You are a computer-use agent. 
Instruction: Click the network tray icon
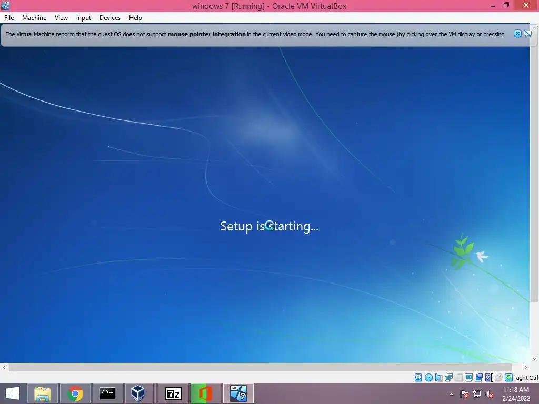point(477,393)
